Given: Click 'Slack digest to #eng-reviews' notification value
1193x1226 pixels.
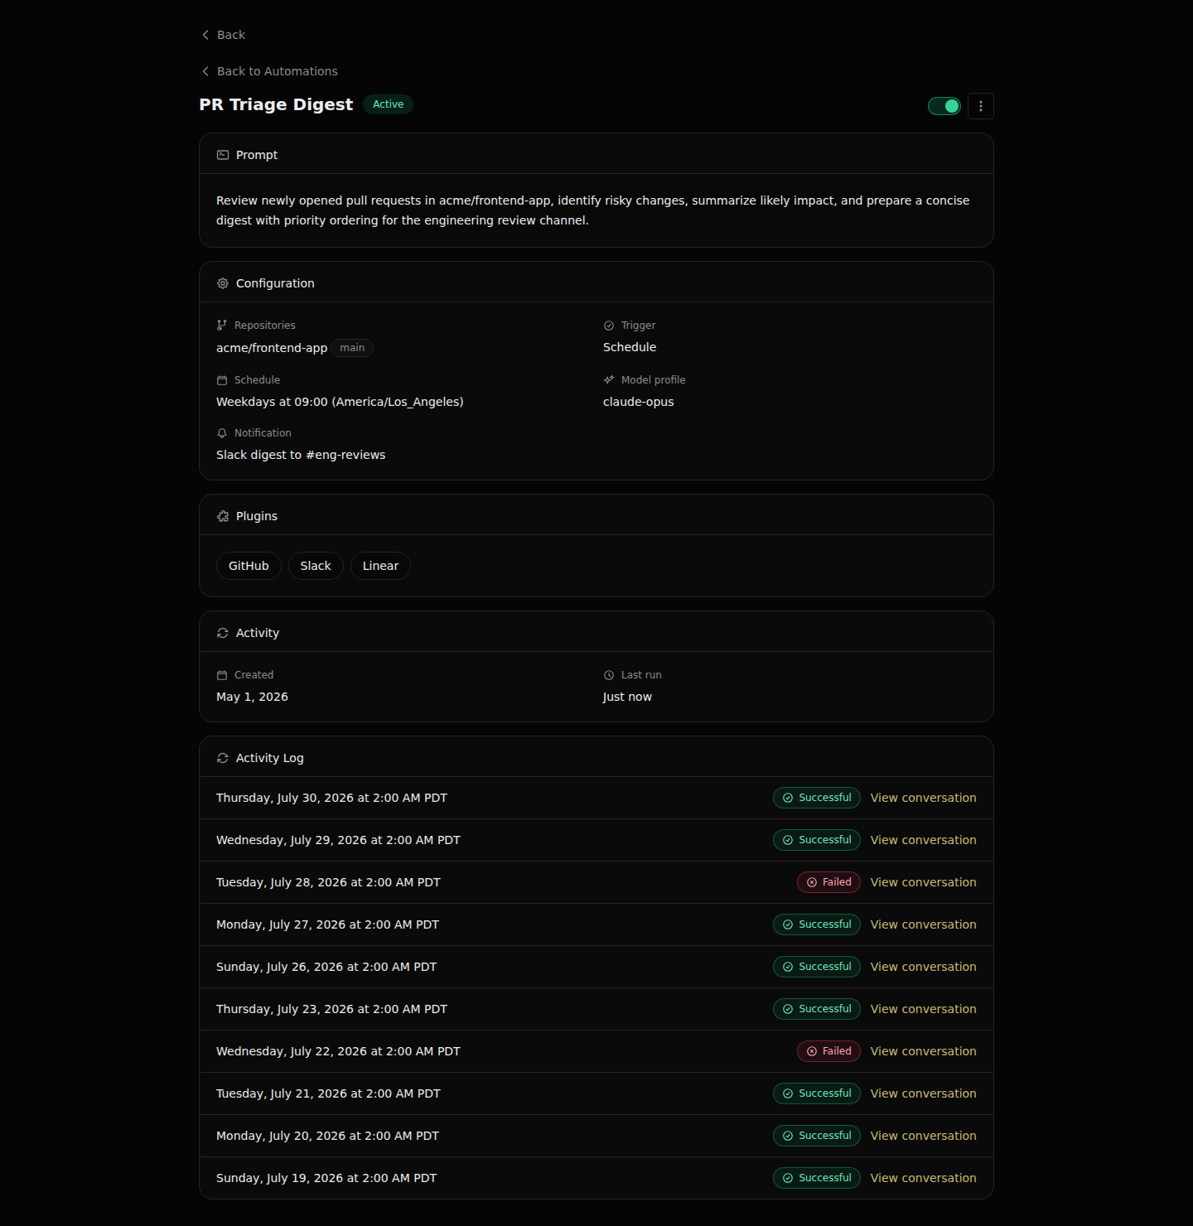Looking at the screenshot, I should coord(301,455).
